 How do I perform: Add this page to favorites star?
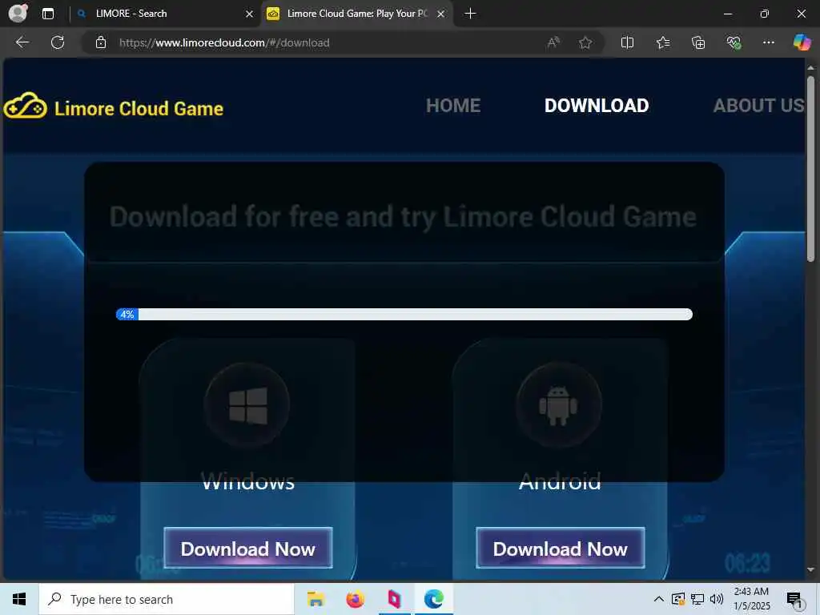[585, 42]
